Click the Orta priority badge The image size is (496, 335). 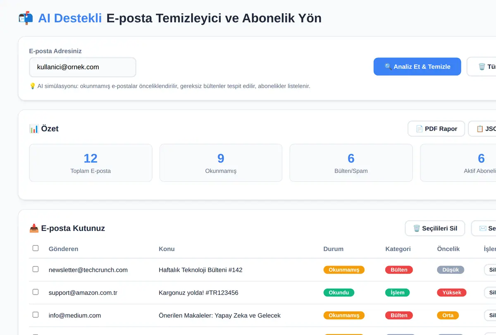pyautogui.click(x=448, y=315)
